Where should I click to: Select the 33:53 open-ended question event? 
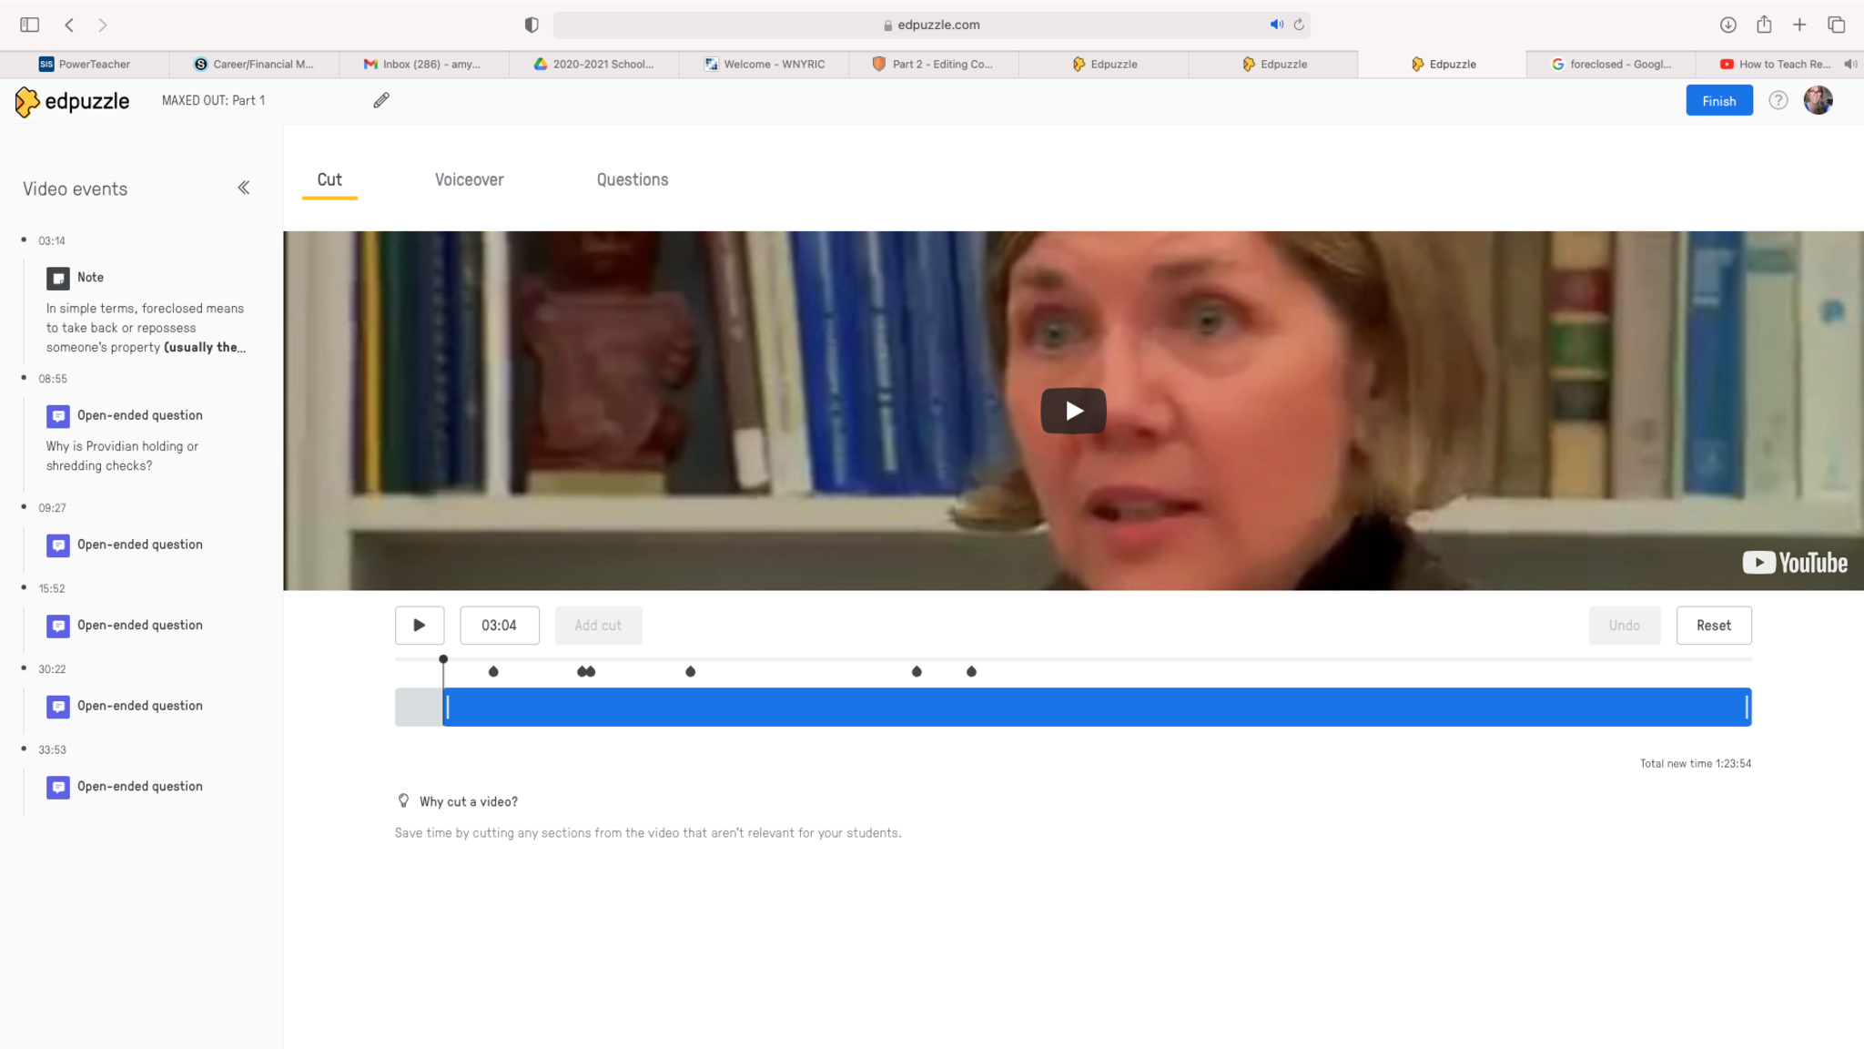pyautogui.click(x=139, y=786)
